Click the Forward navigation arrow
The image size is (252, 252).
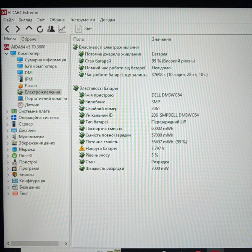click(x=18, y=29)
